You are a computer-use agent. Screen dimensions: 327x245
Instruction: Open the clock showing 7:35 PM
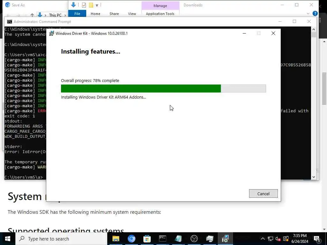pyautogui.click(x=300, y=239)
